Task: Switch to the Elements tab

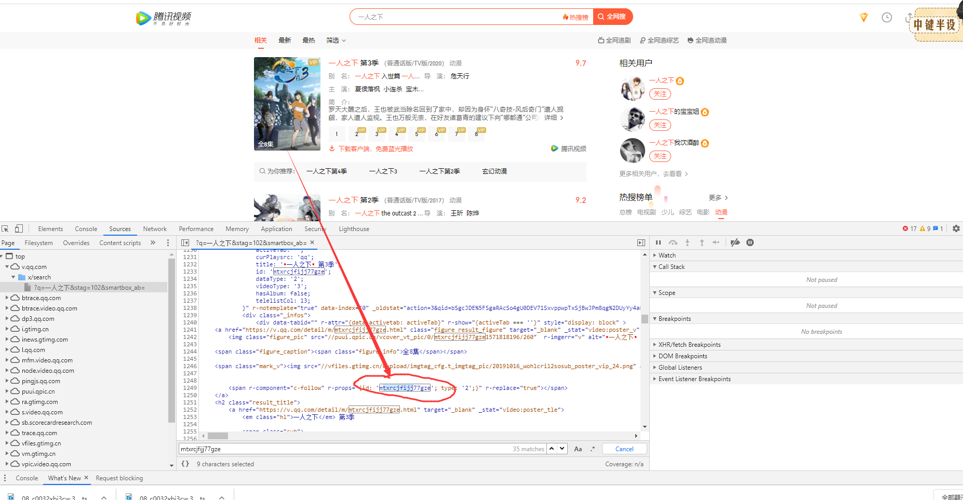Action: pos(50,228)
